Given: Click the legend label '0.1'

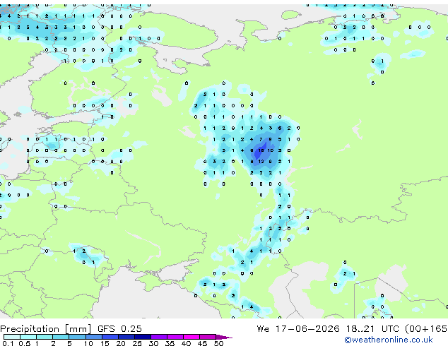Looking at the screenshot, I should pos(8,343).
